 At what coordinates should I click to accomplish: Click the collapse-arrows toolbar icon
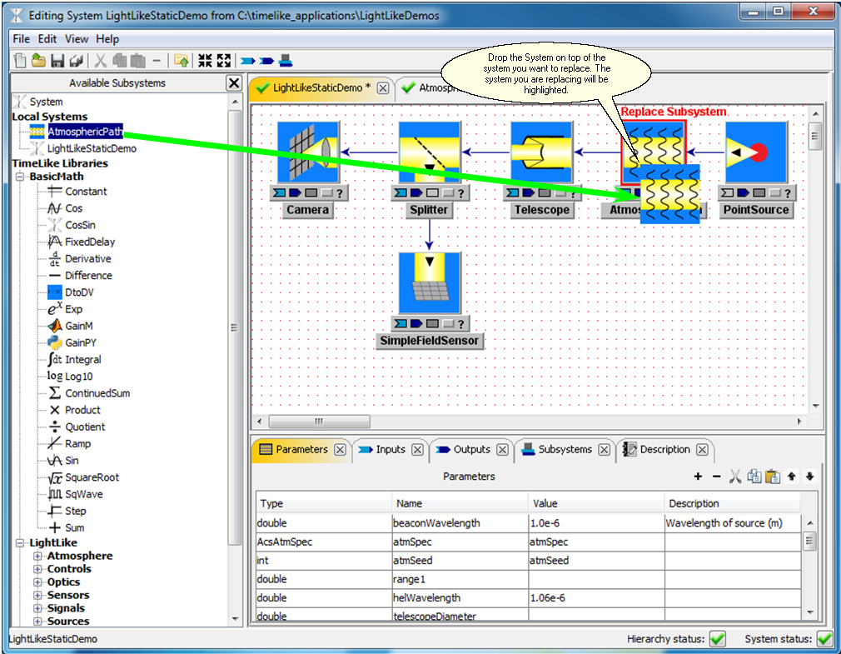pyautogui.click(x=205, y=61)
